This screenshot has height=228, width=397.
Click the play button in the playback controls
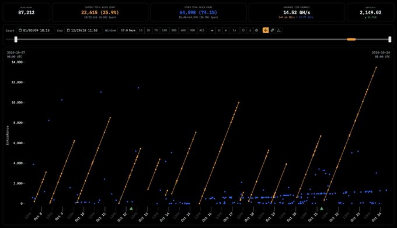coord(212,30)
